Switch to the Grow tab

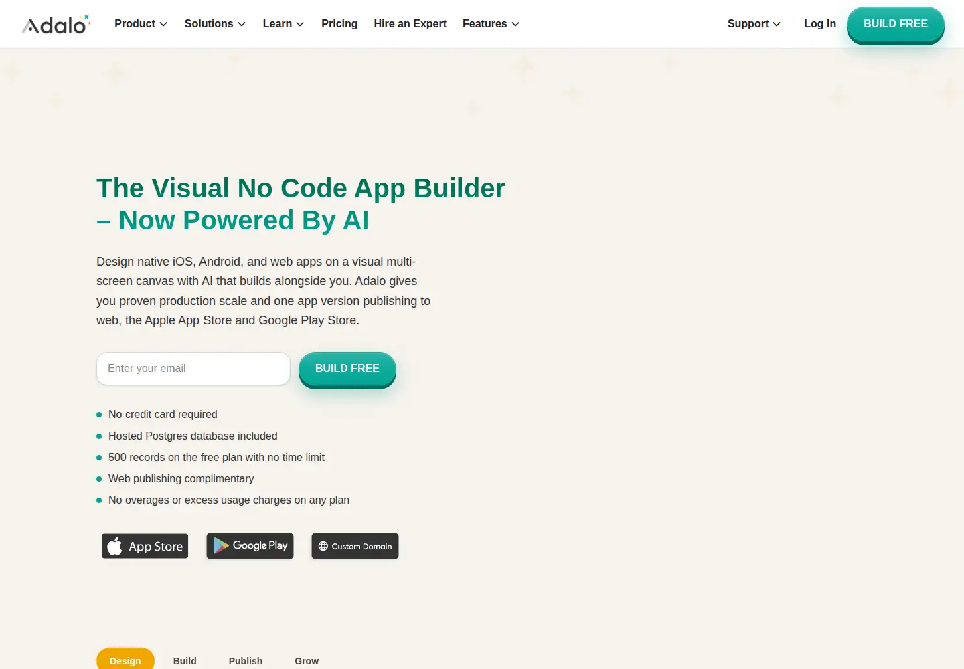pos(307,660)
